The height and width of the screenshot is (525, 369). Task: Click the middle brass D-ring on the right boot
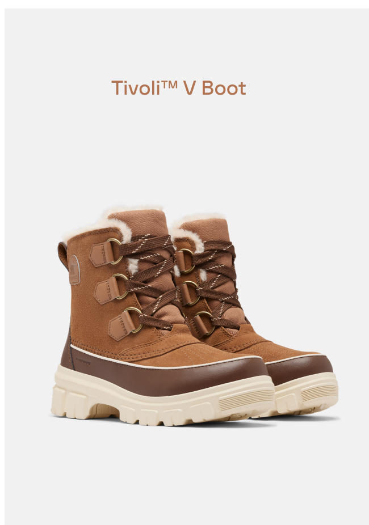pyautogui.click(x=192, y=293)
